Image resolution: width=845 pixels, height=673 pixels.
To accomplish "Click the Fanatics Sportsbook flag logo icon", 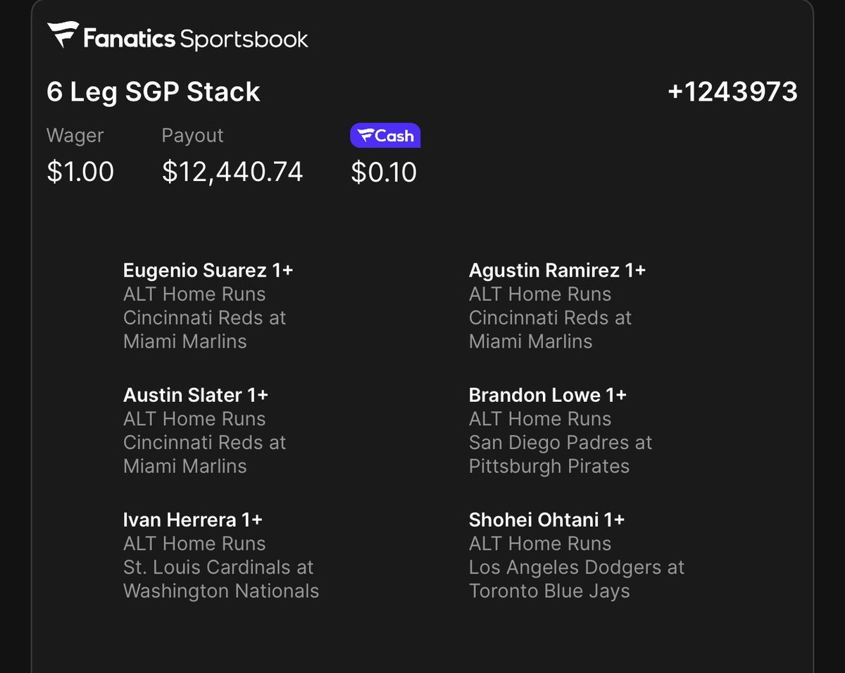I will coord(63,35).
